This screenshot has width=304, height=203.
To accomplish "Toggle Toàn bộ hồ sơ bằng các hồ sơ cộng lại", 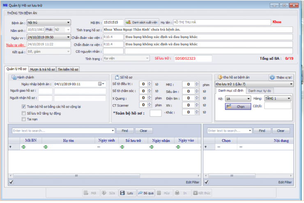I will [x=24, y=106].
